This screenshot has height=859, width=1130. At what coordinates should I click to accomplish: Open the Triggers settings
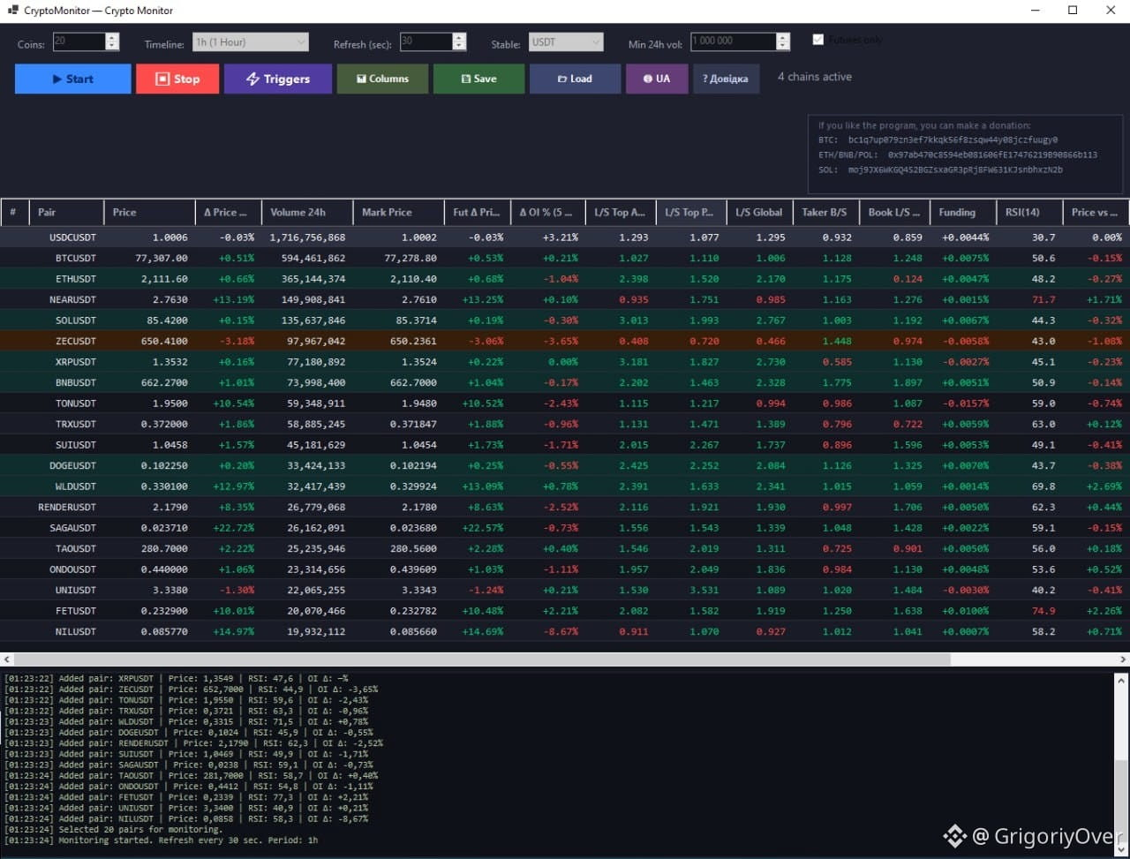pyautogui.click(x=278, y=79)
